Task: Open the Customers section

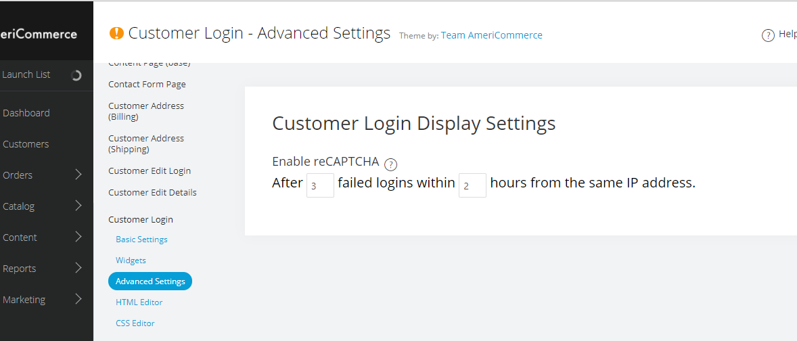Action: [26, 144]
